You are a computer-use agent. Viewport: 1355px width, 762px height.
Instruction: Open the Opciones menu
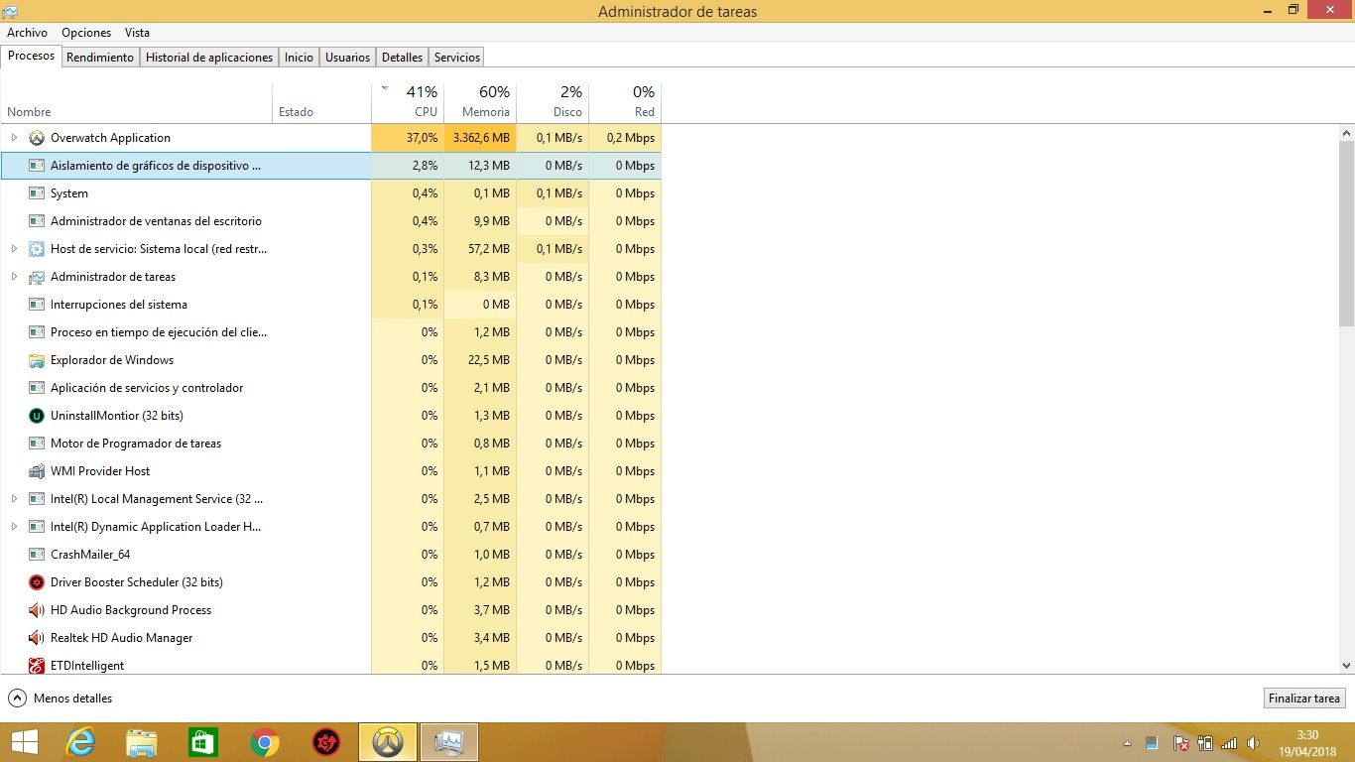[x=86, y=32]
